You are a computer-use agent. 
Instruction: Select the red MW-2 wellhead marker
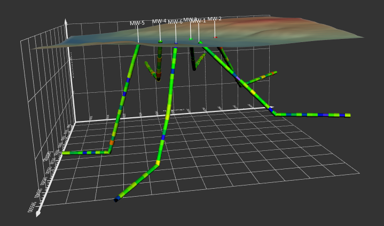point(215,37)
